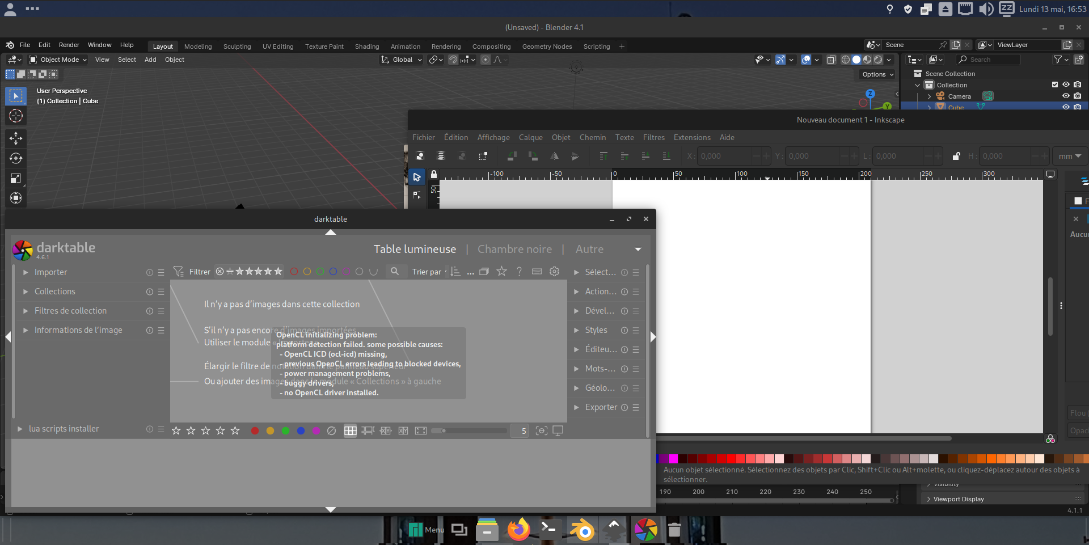Select Blender's Scale tool
The image size is (1089, 545).
16,178
